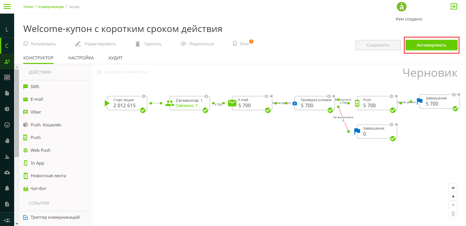
Task: Remove the Проверка условия block via X
Action: [x=334, y=96]
